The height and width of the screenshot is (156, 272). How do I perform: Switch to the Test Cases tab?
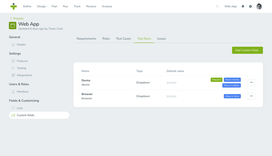[x=123, y=38]
